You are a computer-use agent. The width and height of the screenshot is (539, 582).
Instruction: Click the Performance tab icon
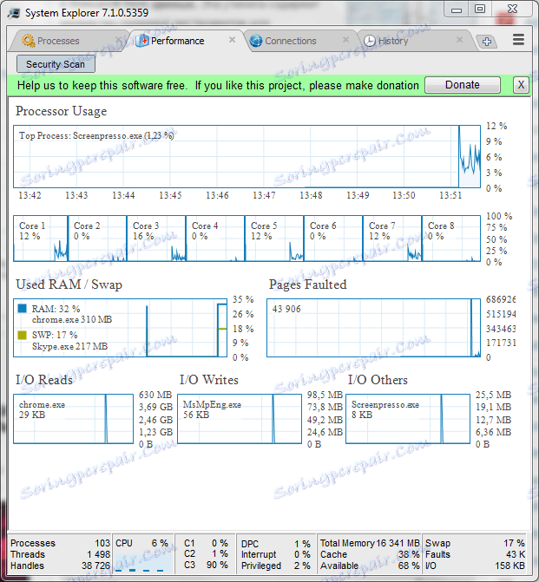(x=141, y=41)
